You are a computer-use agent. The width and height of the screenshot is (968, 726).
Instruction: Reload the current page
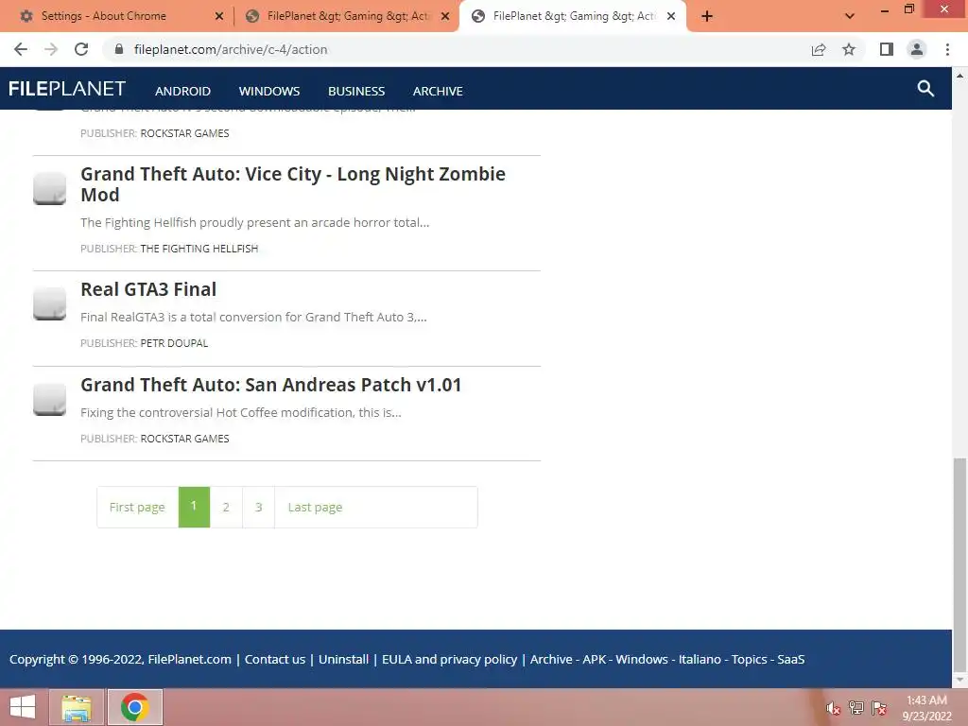pyautogui.click(x=81, y=49)
